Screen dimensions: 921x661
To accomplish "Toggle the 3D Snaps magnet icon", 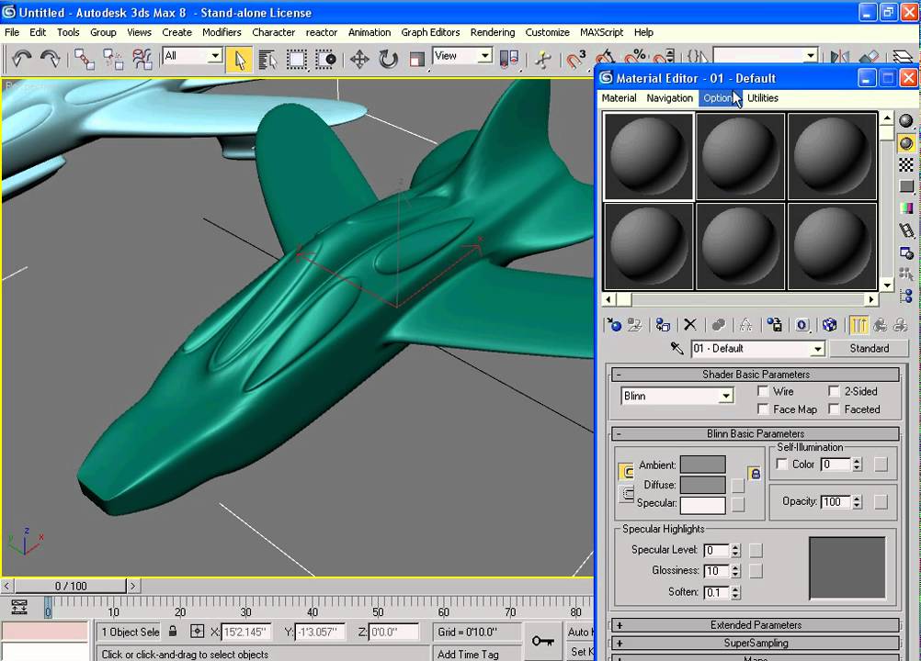I will [x=575, y=60].
